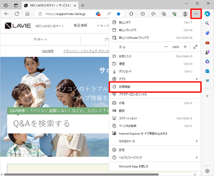Open Favorites list toolbar icon
This screenshot has height=176, width=214.
[153, 14]
